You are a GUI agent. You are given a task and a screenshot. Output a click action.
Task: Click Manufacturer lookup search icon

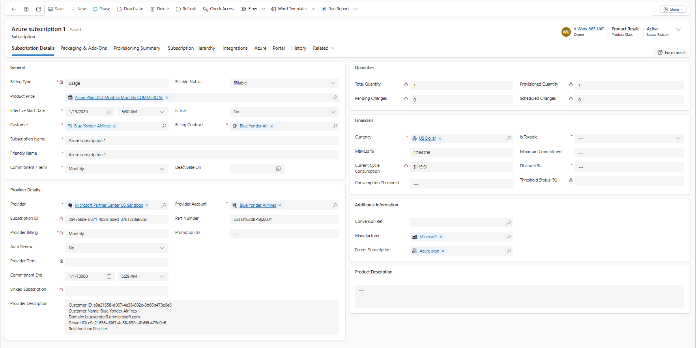click(x=509, y=237)
